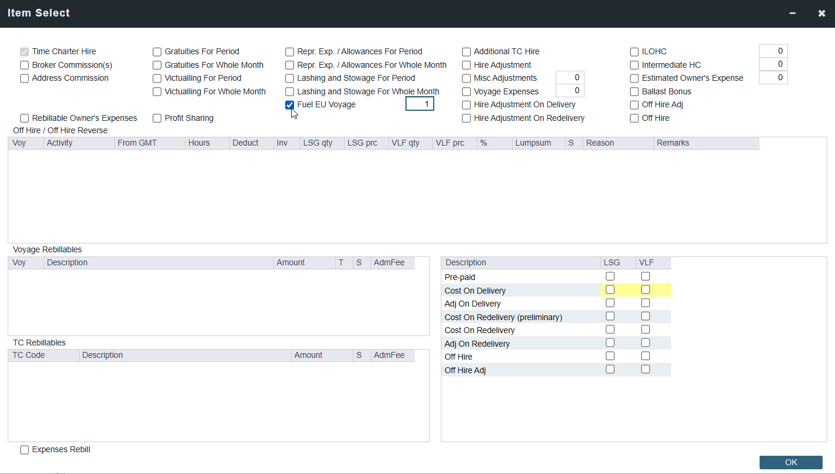Check Voyage Expenses
The width and height of the screenshot is (835, 474).
[x=466, y=91]
